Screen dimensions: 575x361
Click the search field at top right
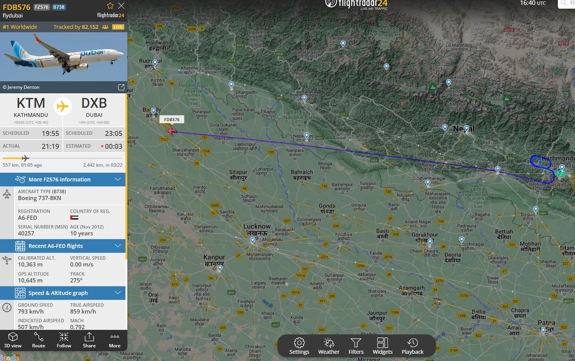click(566, 4)
